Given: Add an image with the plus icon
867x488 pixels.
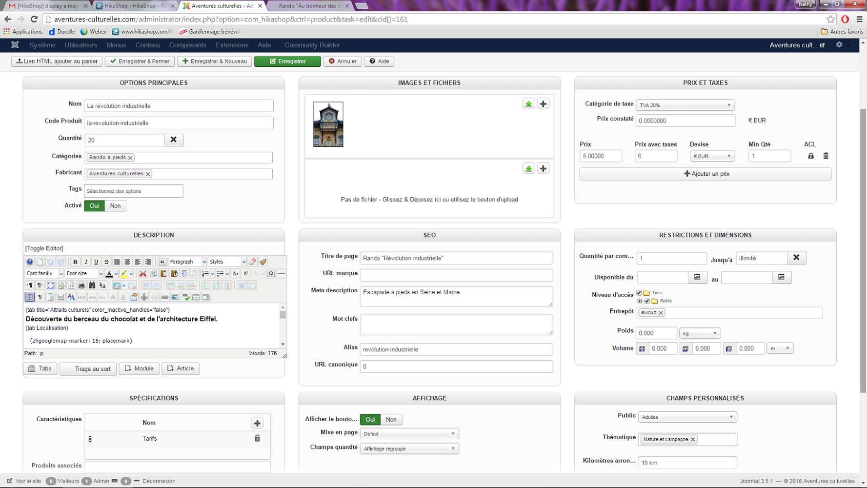Looking at the screenshot, I should click(x=543, y=104).
